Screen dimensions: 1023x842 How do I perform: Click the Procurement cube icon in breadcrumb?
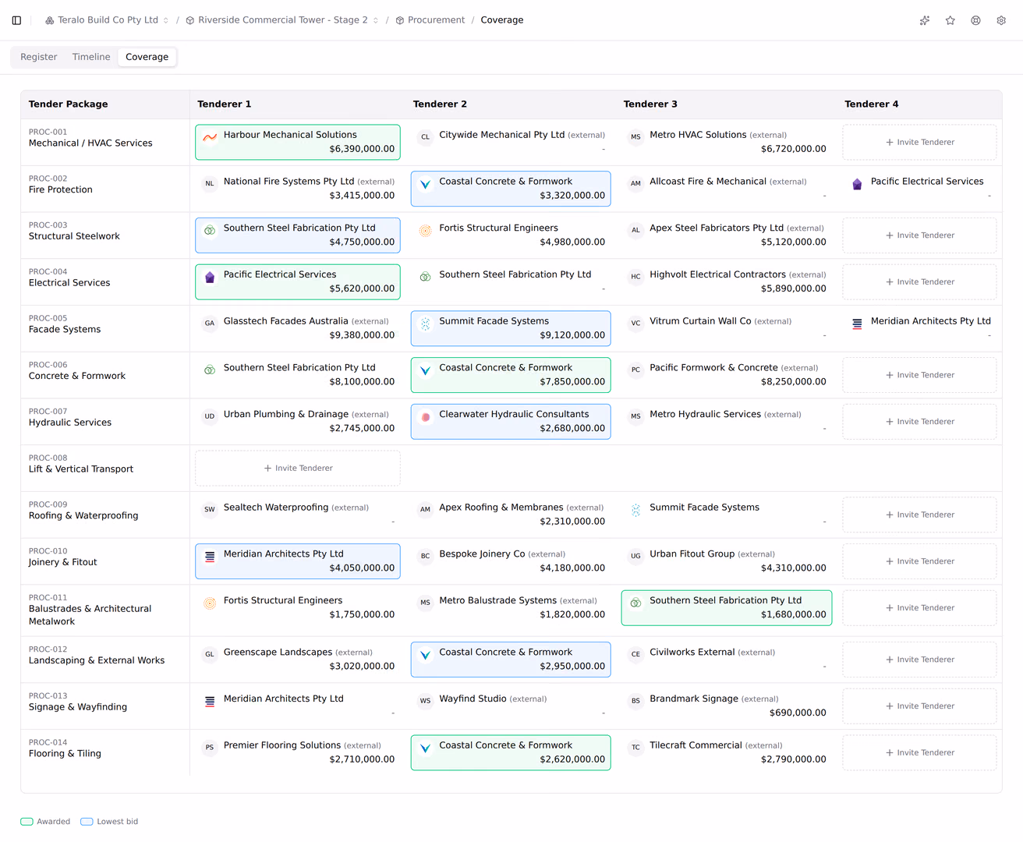[400, 20]
